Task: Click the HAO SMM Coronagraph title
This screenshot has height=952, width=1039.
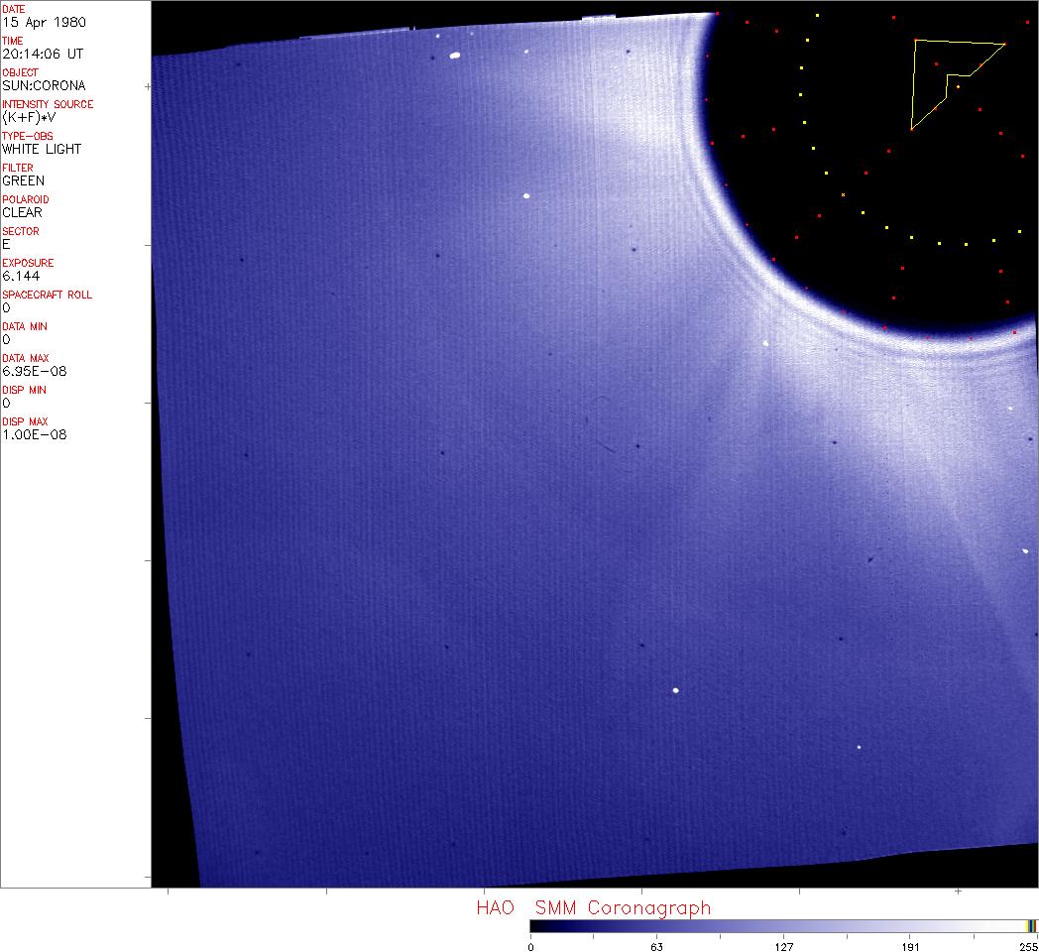Action: click(593, 907)
